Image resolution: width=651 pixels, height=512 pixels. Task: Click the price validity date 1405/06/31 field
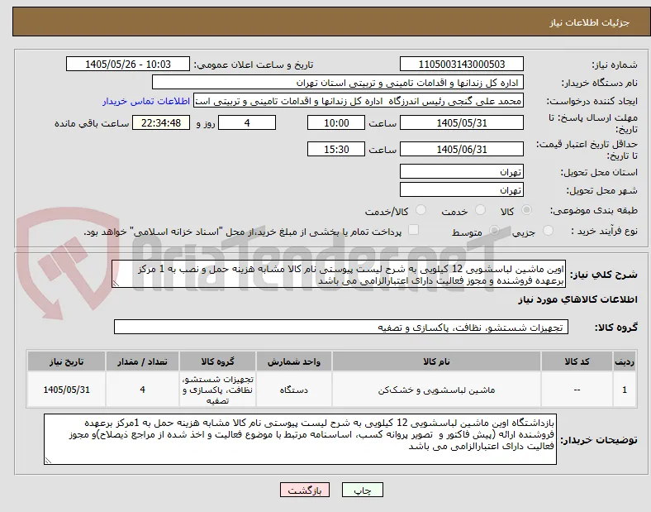461,149
